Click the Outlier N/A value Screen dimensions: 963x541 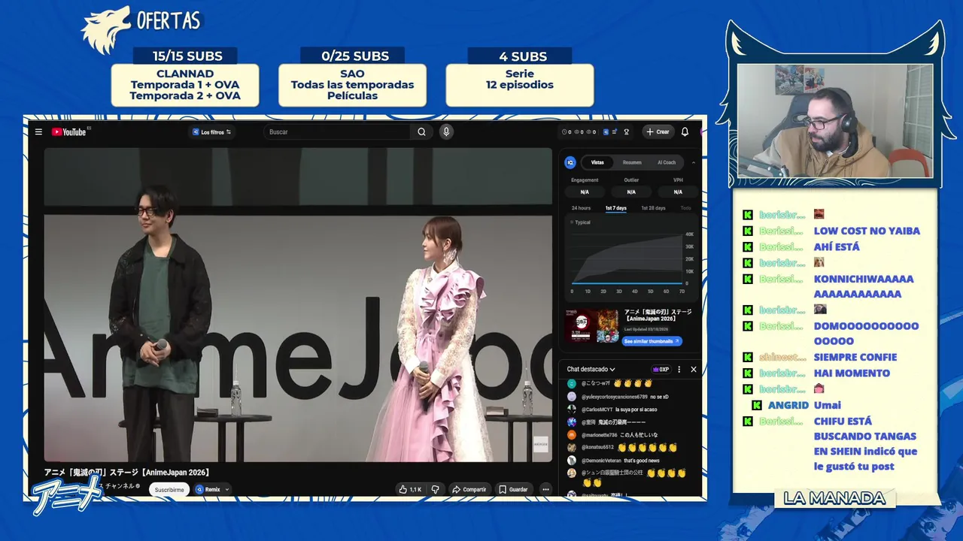(631, 192)
